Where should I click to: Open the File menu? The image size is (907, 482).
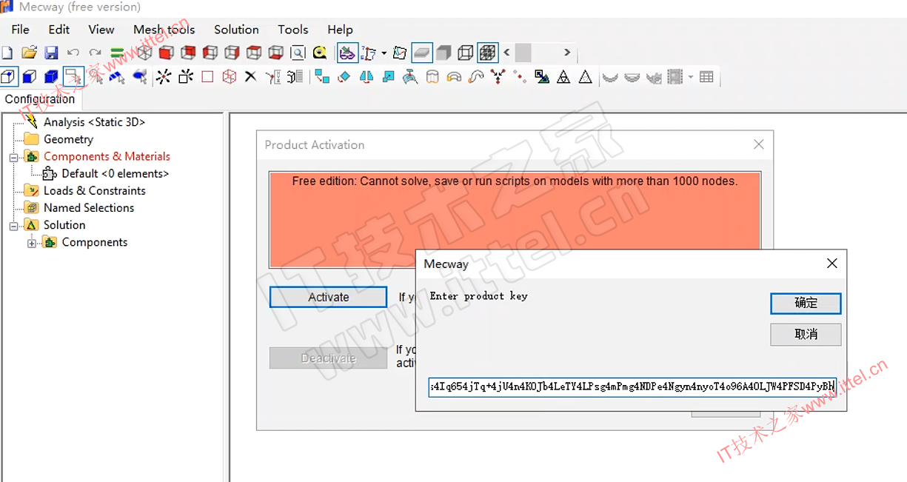coord(20,30)
